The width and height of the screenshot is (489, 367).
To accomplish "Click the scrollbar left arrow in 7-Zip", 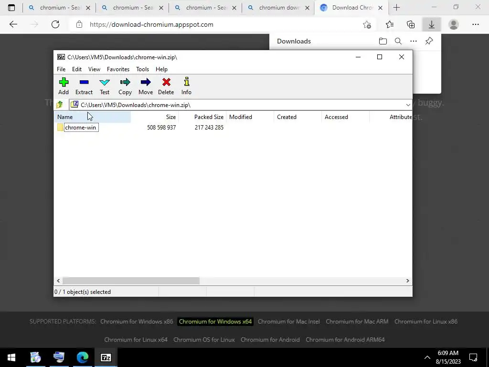I will (58, 281).
